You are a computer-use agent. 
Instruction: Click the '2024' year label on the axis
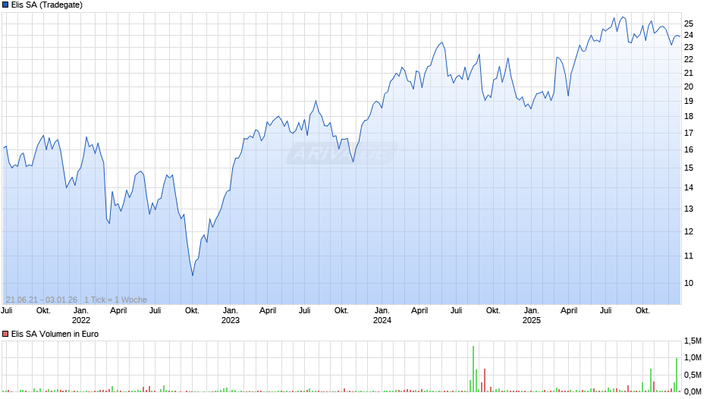pyautogui.click(x=382, y=320)
